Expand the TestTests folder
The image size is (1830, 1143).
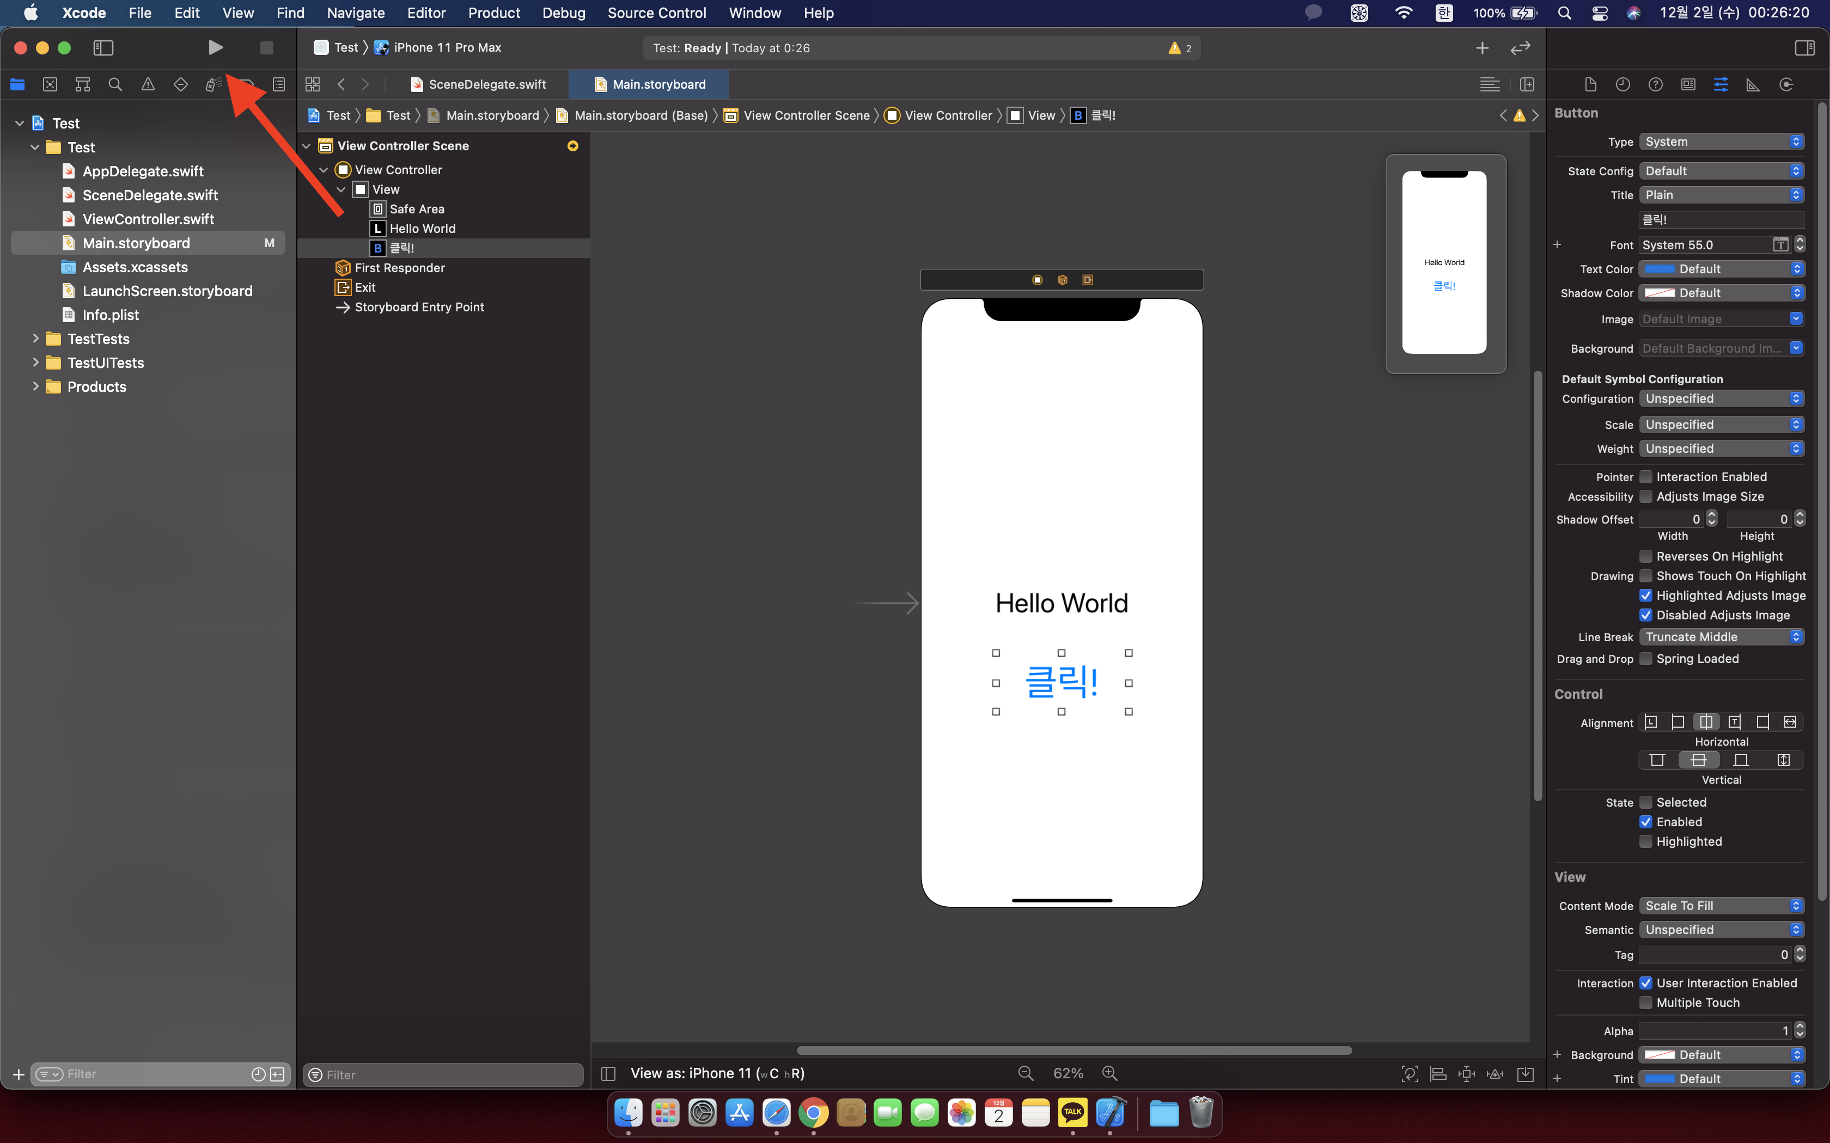[x=35, y=339]
